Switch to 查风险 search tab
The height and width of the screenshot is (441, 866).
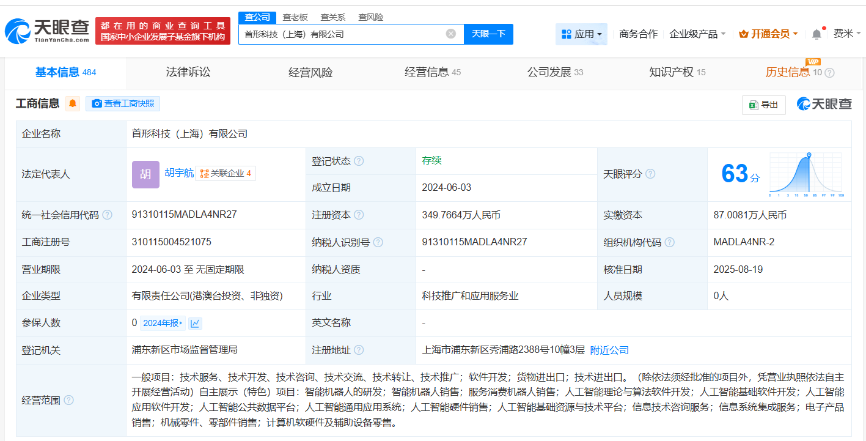(371, 17)
